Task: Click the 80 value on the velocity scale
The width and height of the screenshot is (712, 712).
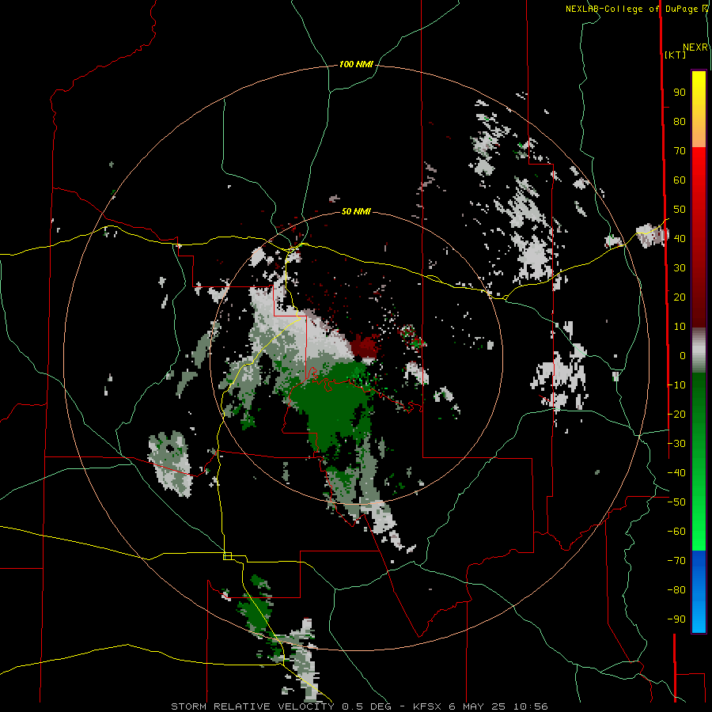Action: pyautogui.click(x=680, y=122)
